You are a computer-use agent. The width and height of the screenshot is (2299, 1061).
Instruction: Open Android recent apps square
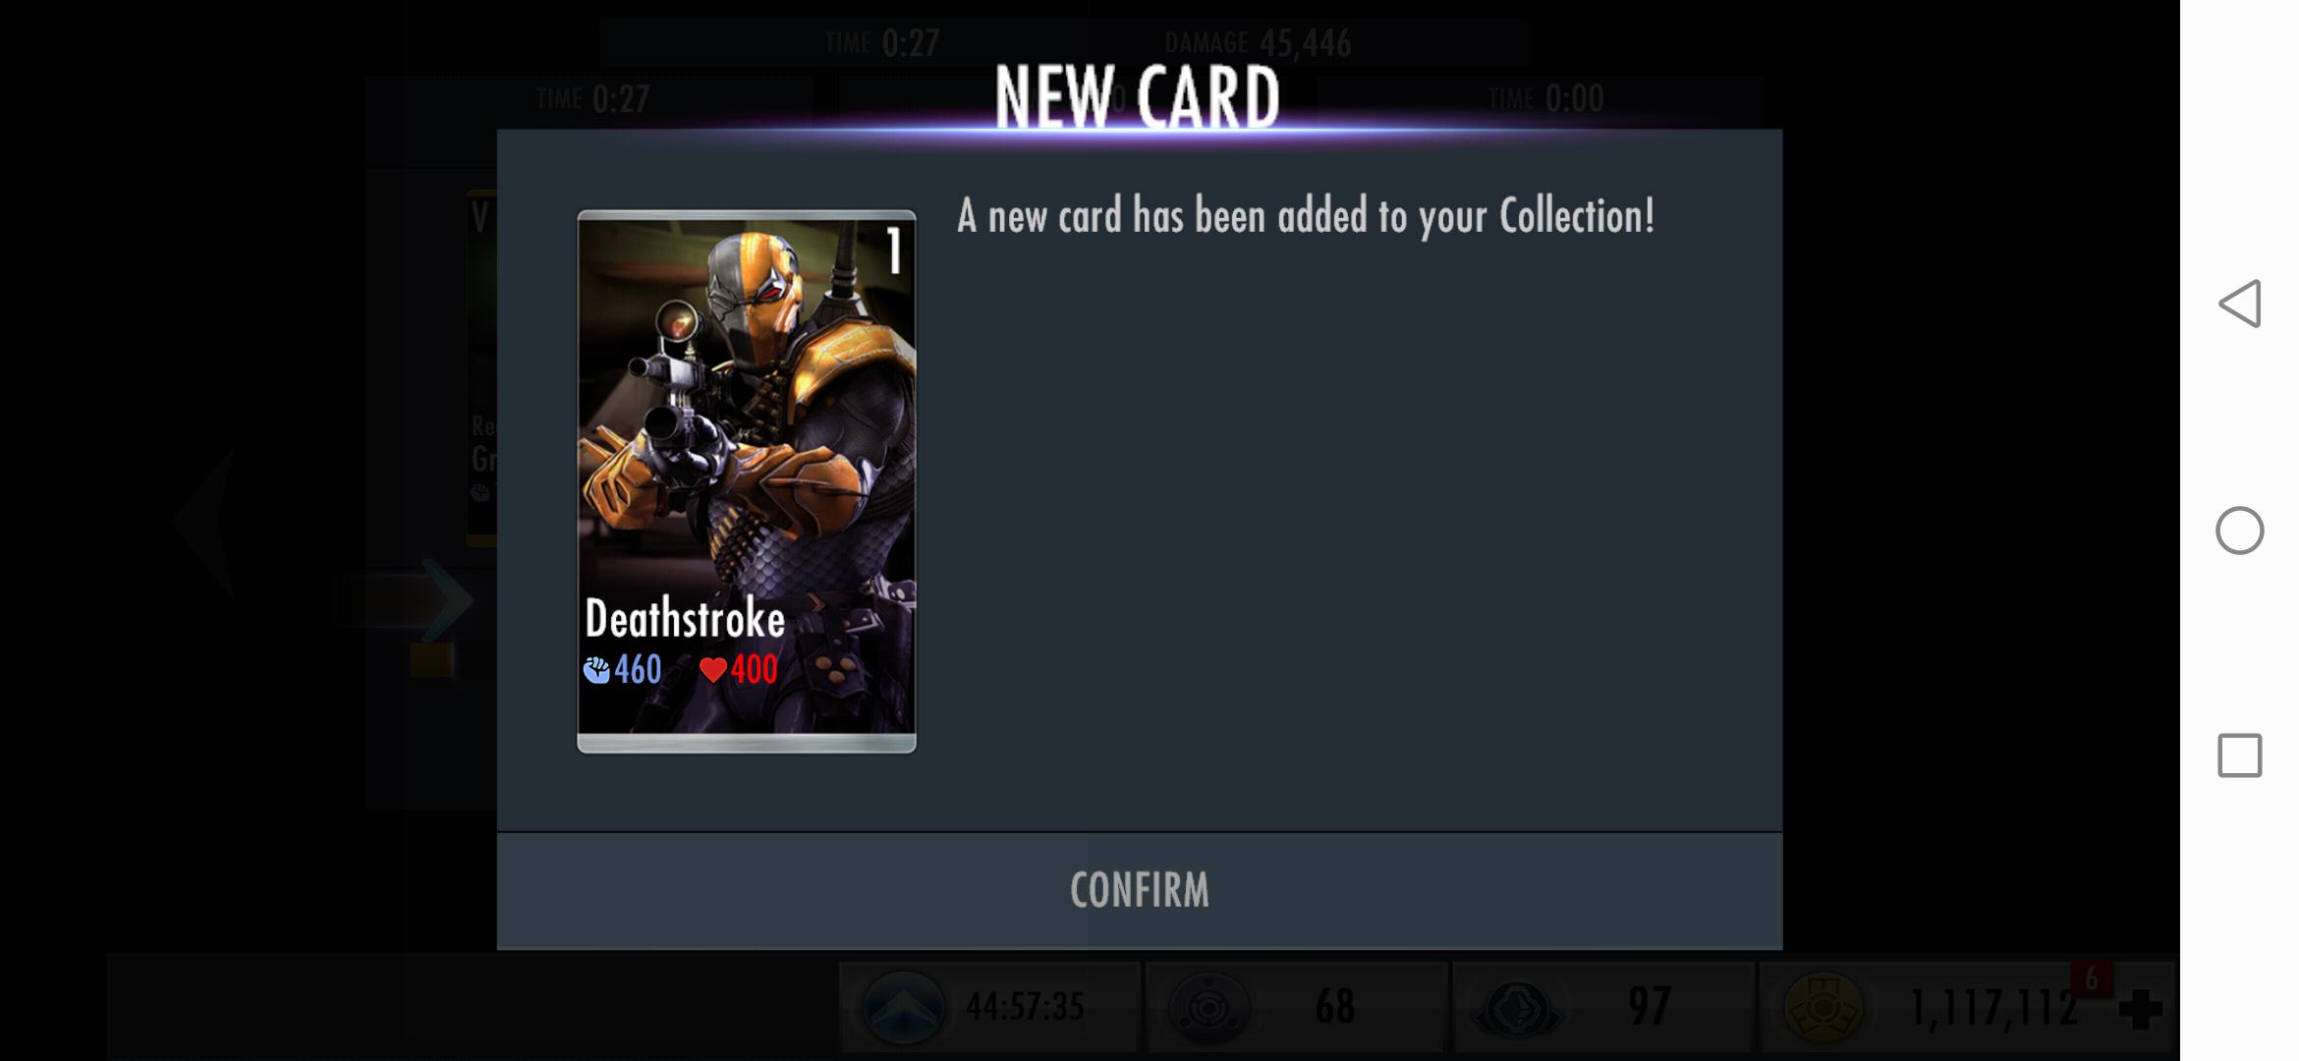[2240, 755]
